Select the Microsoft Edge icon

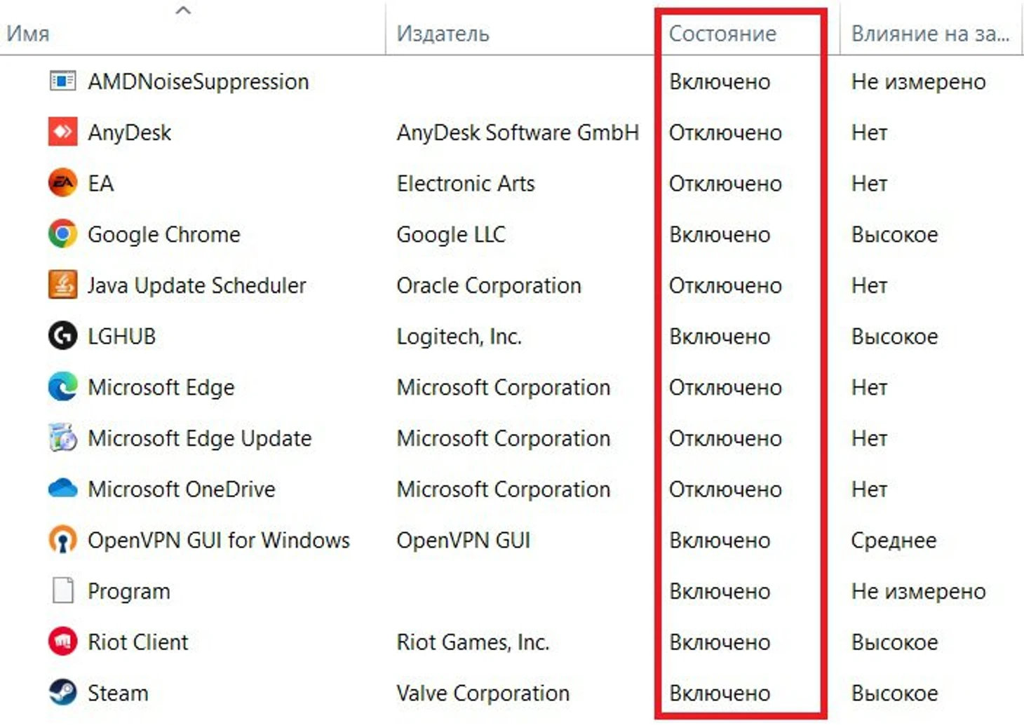click(62, 387)
